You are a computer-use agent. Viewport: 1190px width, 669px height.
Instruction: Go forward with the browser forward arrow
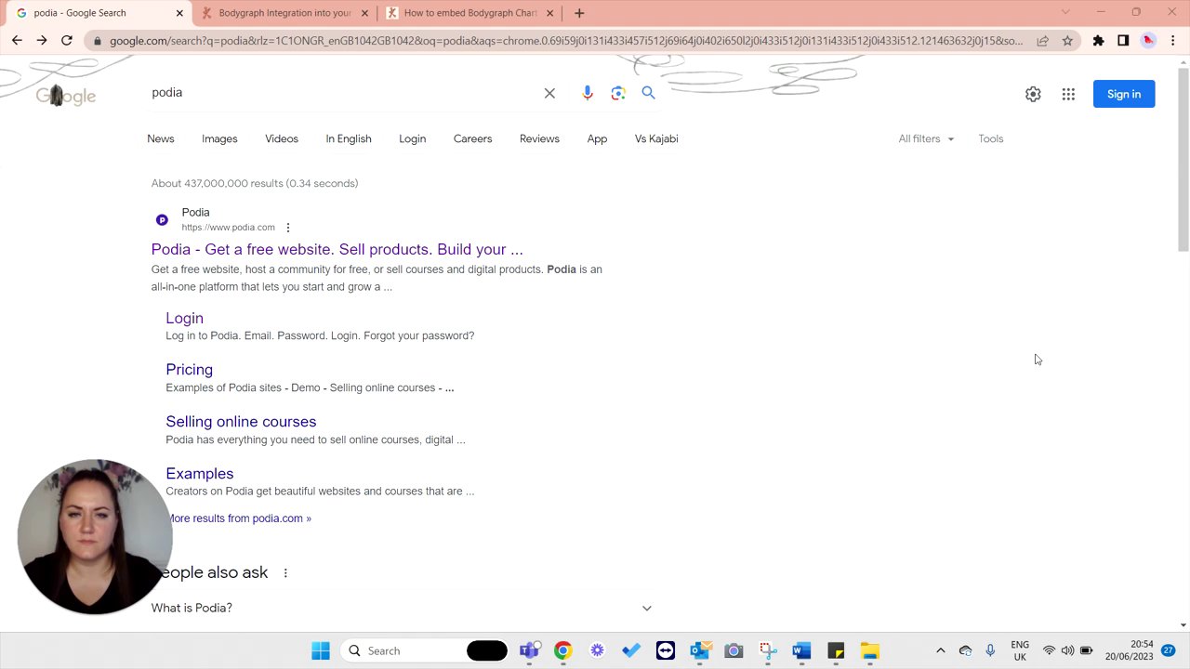42,40
